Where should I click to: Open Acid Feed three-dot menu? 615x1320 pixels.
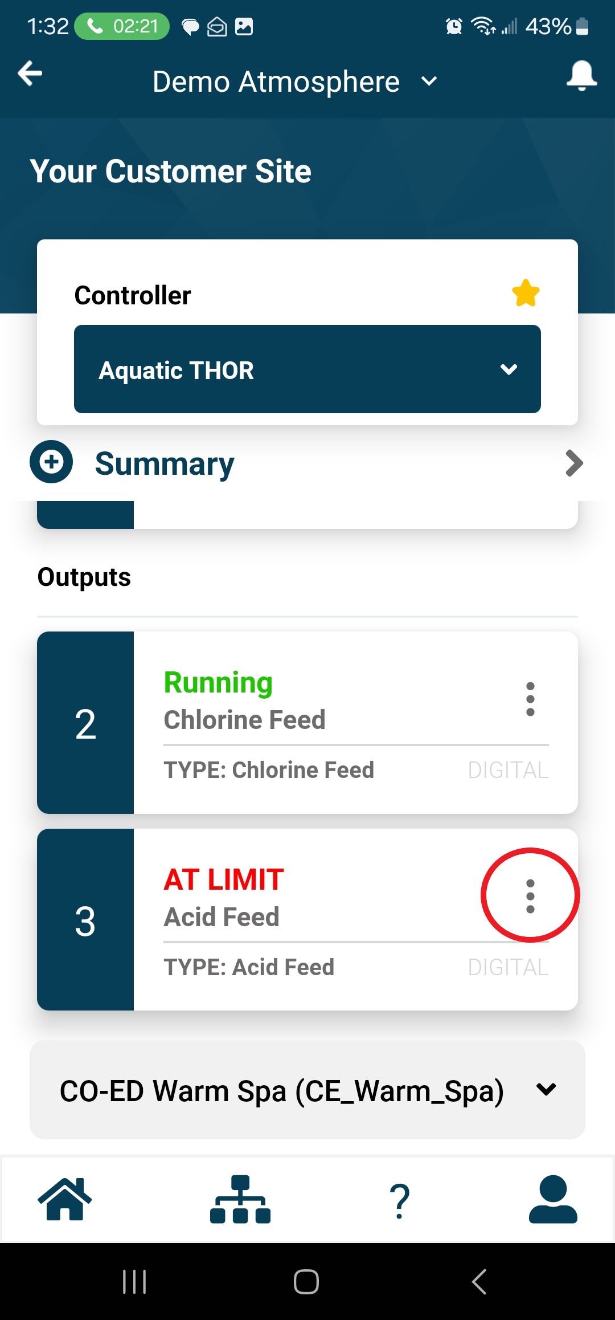[530, 896]
